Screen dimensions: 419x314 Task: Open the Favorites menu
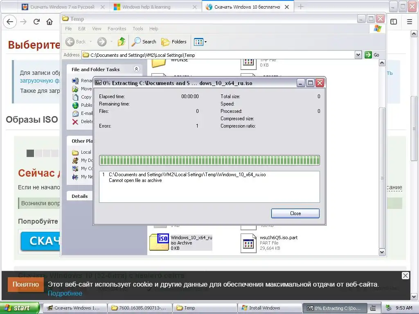[117, 29]
